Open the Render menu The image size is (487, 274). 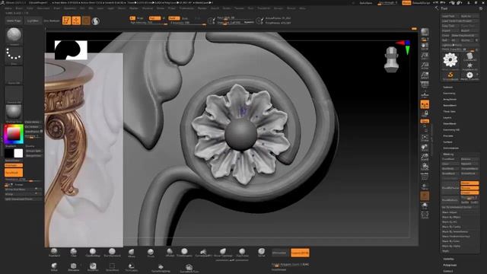coord(202,8)
